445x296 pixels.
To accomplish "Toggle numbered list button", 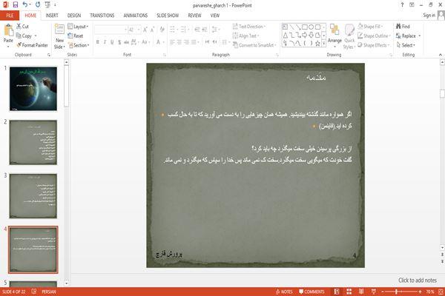I will (183, 30).
